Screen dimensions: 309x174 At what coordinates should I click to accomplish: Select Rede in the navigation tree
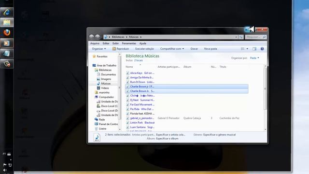102,119
